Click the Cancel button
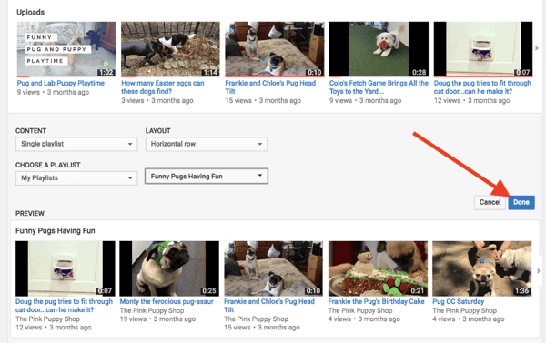Image resolution: width=546 pixels, height=344 pixels. [x=490, y=202]
